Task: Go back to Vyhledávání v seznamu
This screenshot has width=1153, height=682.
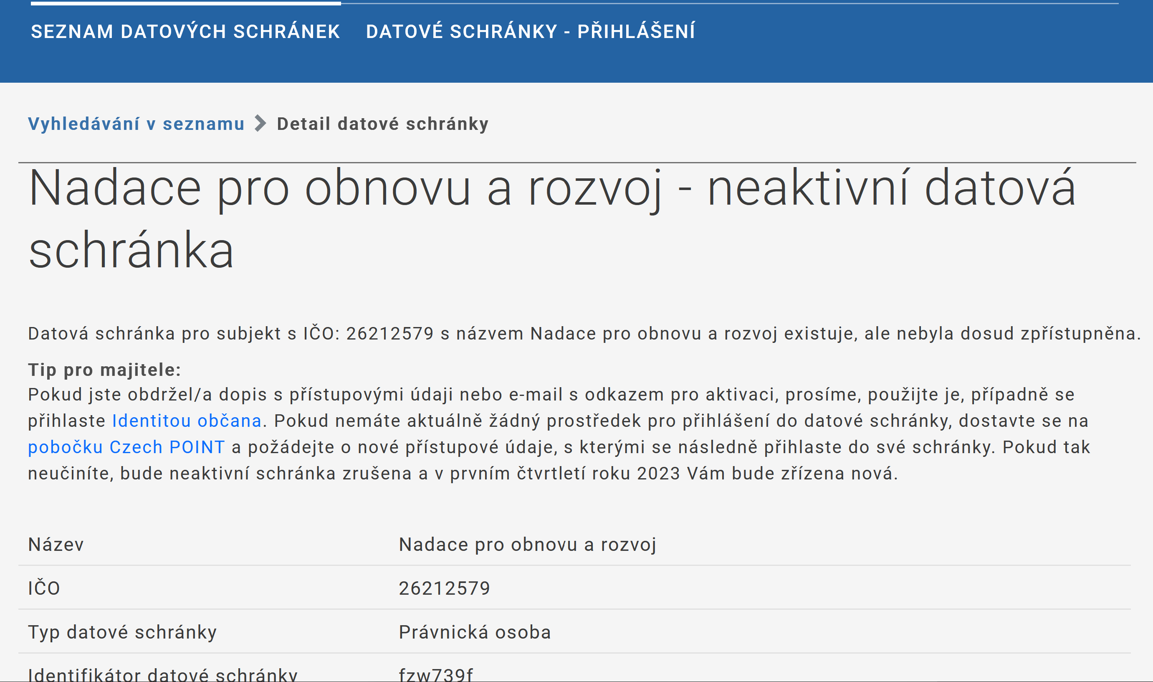Action: 136,124
